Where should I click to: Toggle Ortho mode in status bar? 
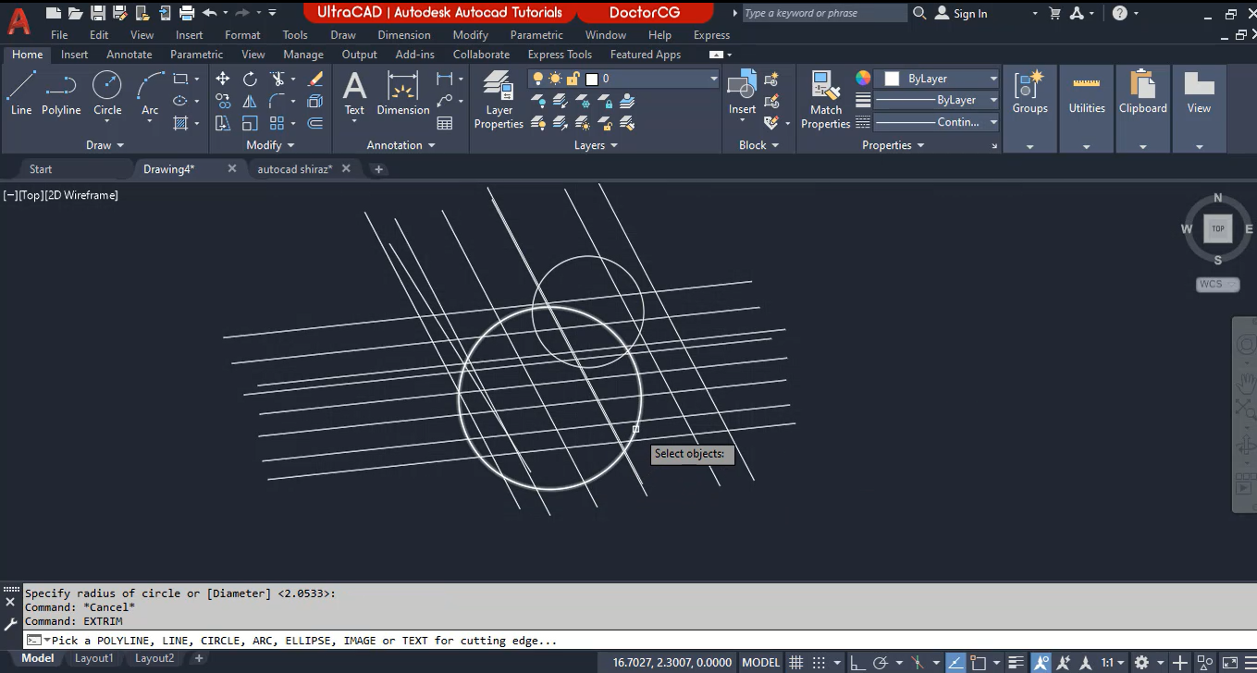coord(856,662)
